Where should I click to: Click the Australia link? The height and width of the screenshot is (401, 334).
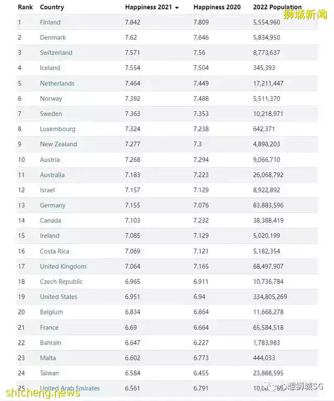coord(52,175)
